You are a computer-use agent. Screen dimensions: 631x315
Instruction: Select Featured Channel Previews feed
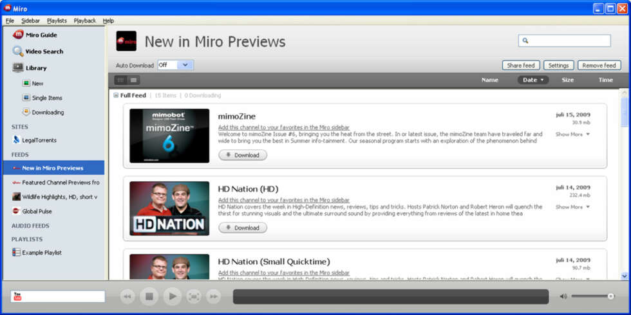[x=56, y=183]
